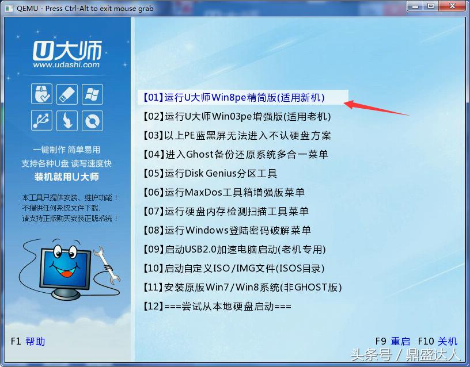This screenshot has height=367, width=470.
Task: Click the QEMU icon in the title bar
Action: pyautogui.click(x=7, y=8)
